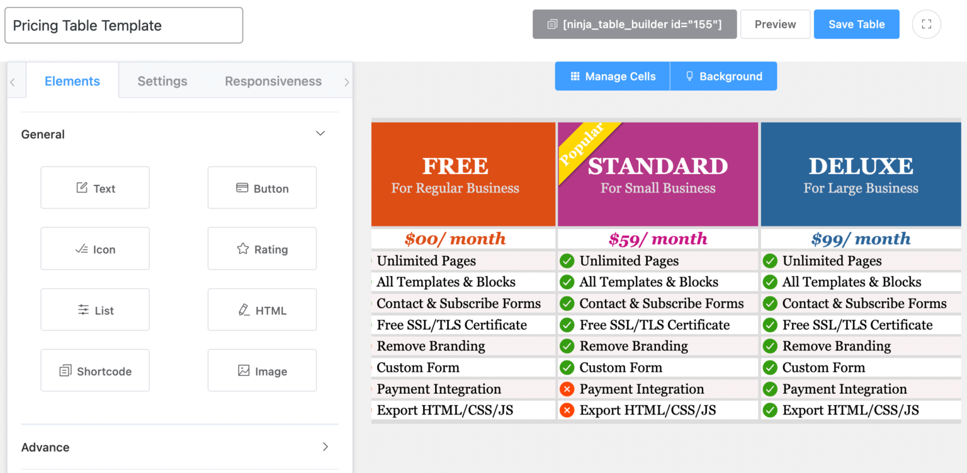Collapse the General section
Screen dimensions: 967x473
point(320,134)
